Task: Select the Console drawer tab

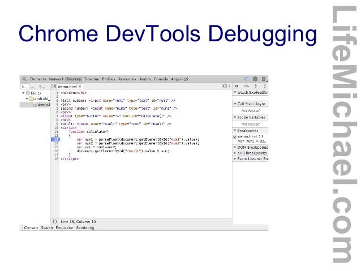Action: tap(31, 227)
